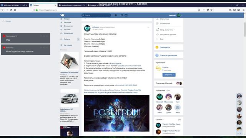
Task: Open the YouTube channel link in post
Action: tap(130, 66)
